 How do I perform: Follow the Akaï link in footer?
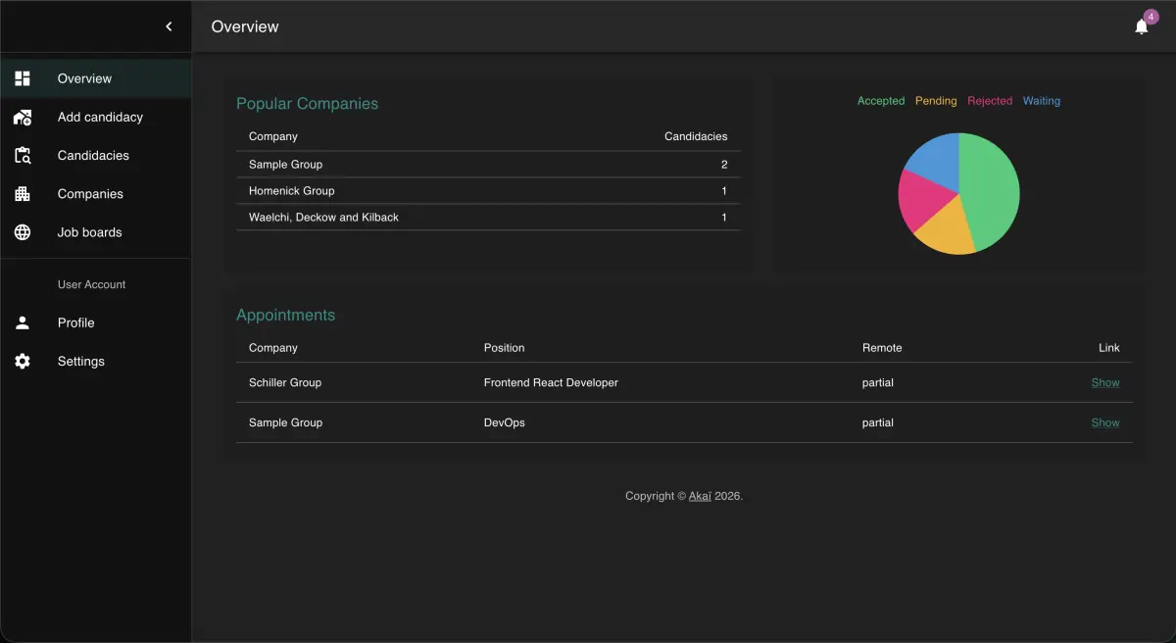click(700, 496)
